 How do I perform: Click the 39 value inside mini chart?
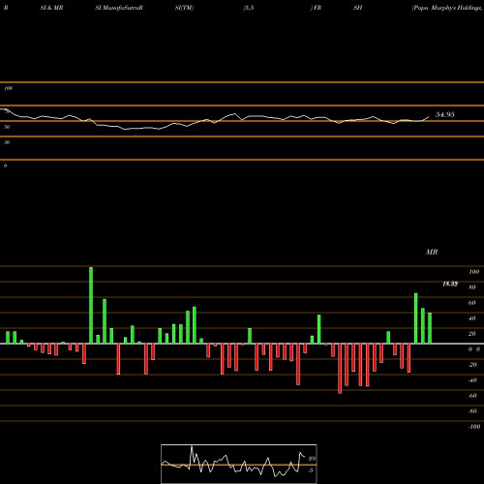312,459
